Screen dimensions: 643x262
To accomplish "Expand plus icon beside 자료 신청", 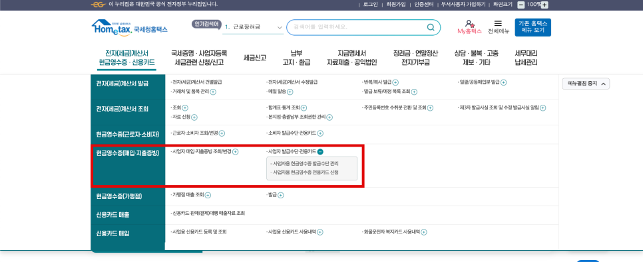I will click(x=194, y=117).
